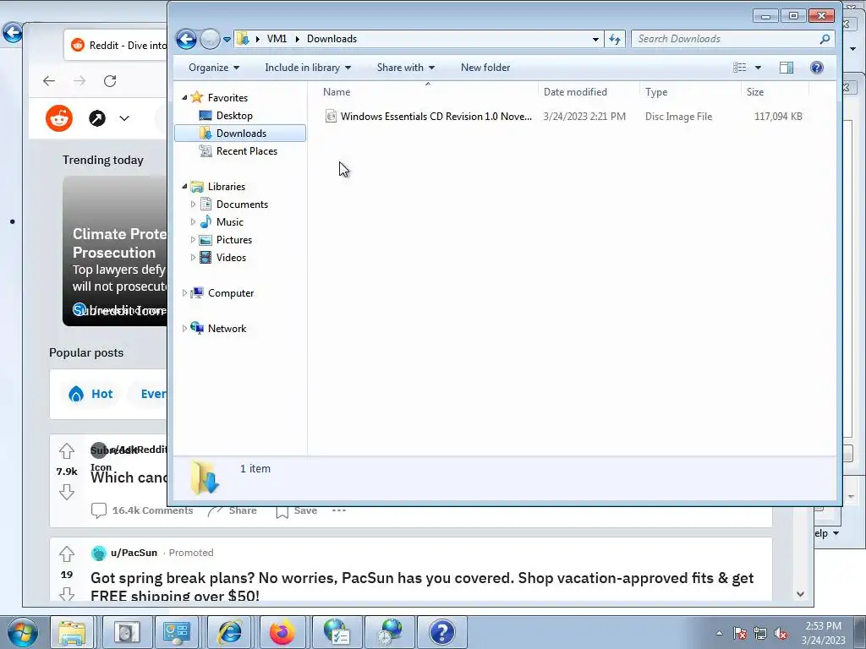Go back in the Reddit browser window
This screenshot has height=649, width=866.
click(49, 81)
